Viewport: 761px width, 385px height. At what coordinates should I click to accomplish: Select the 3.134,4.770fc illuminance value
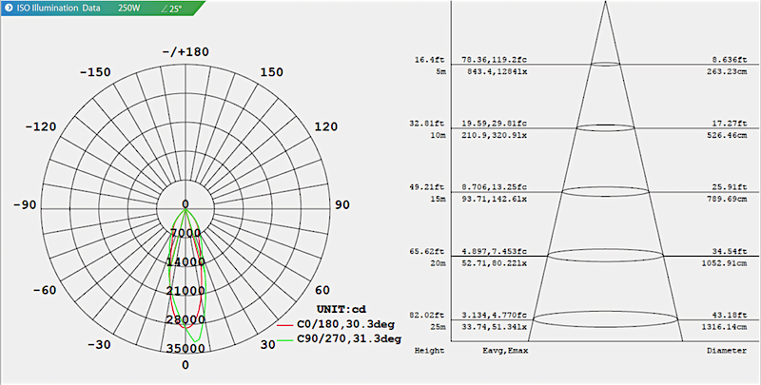pyautogui.click(x=494, y=316)
